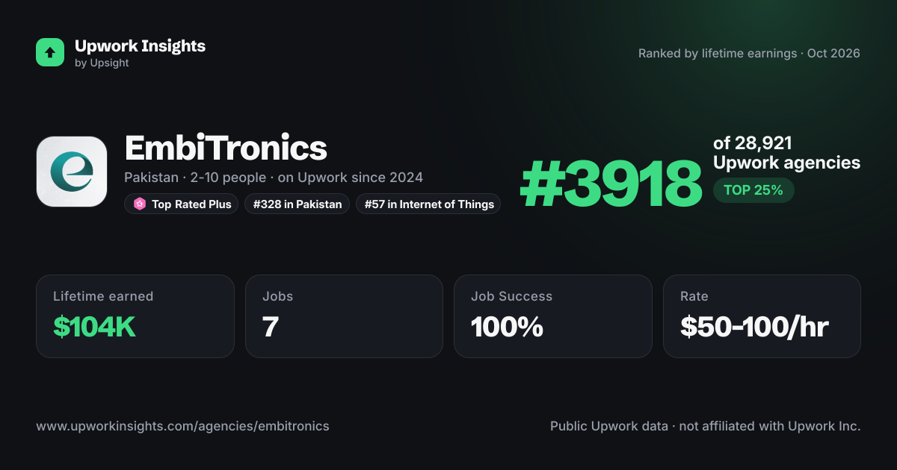
Task: Click the "Rate" card label
Action: click(x=694, y=296)
